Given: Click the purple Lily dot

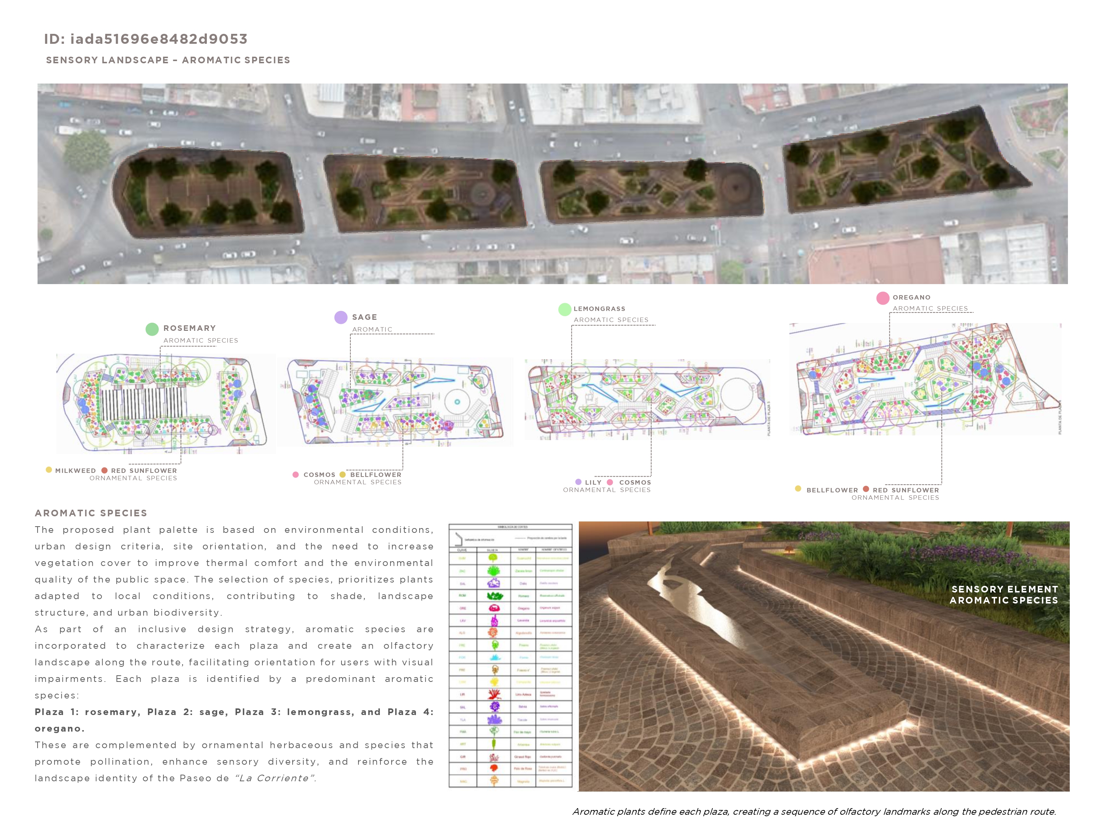Looking at the screenshot, I should pos(578,482).
